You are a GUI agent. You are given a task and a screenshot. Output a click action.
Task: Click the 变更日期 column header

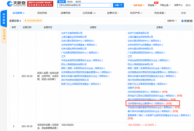tap(27, 27)
